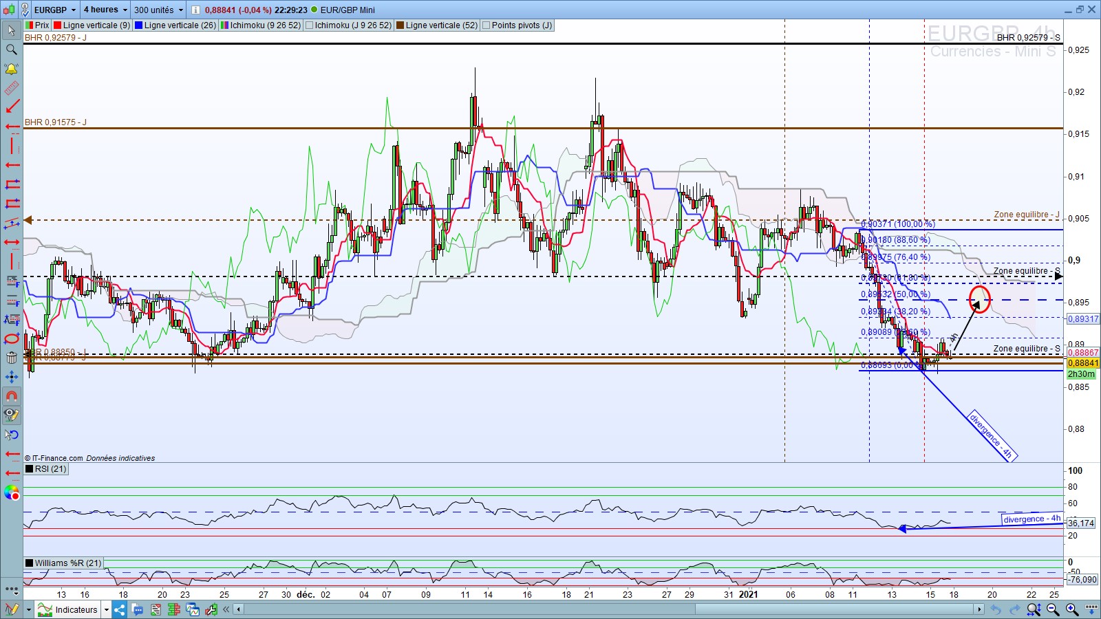This screenshot has width=1101, height=619.
Task: Click the 0,89317 blue price axis label
Action: [x=1082, y=319]
